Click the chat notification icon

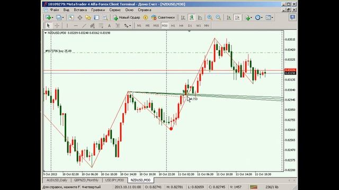(x=292, y=17)
